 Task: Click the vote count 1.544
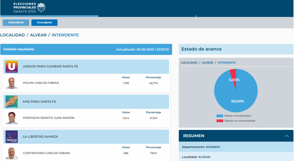126,118
